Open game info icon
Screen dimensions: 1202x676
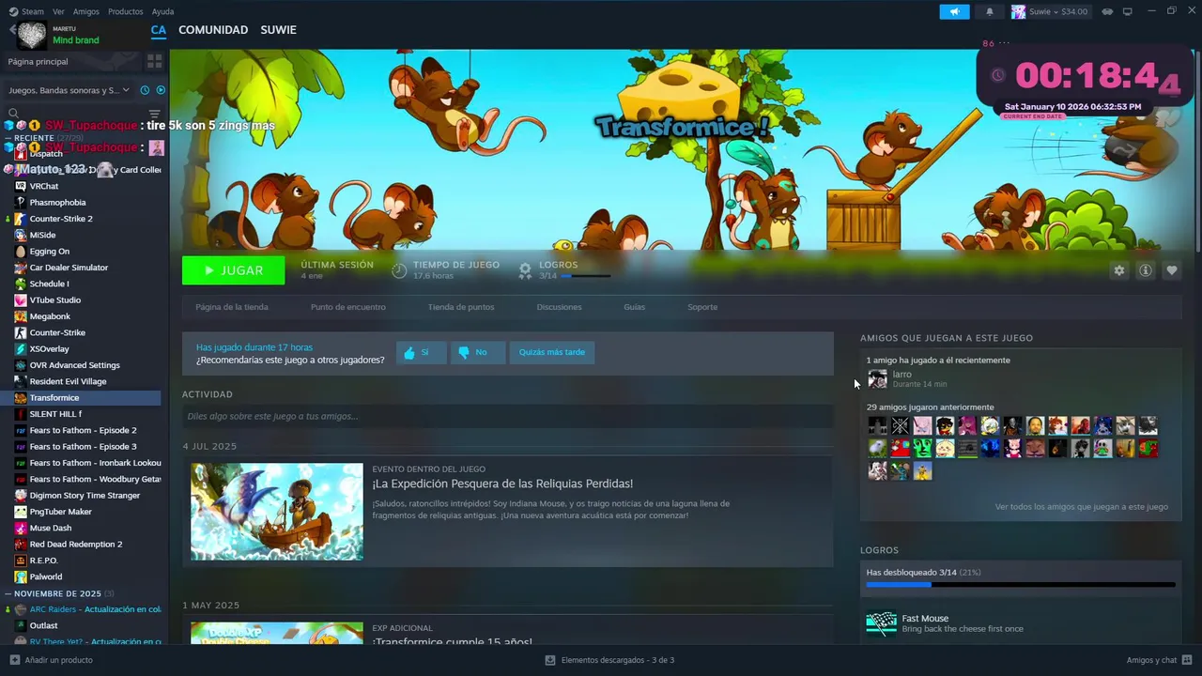(1145, 270)
